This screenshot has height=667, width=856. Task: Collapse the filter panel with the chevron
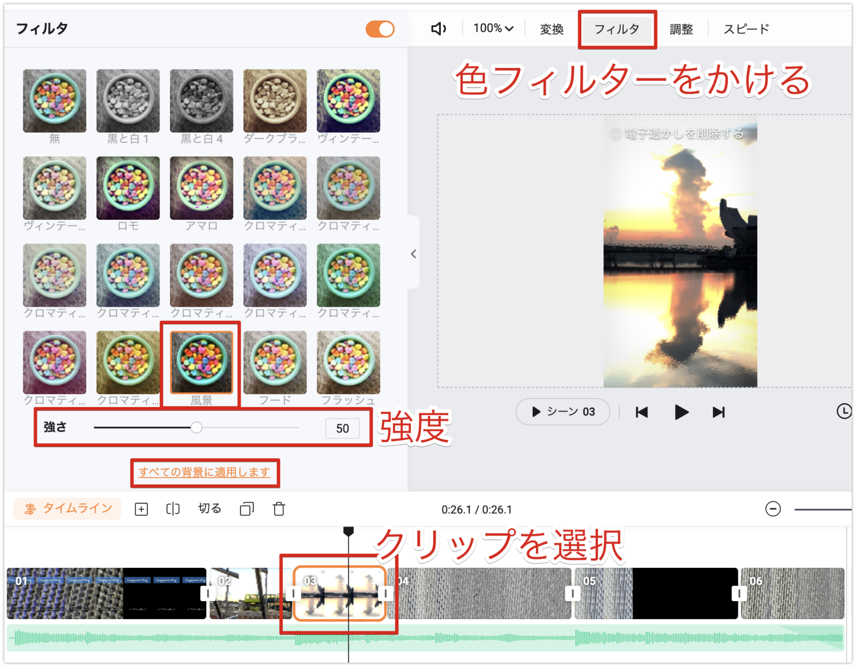point(414,254)
